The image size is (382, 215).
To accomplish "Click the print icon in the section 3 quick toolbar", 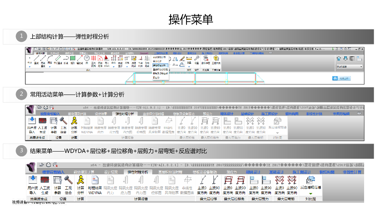I will point(48,165).
